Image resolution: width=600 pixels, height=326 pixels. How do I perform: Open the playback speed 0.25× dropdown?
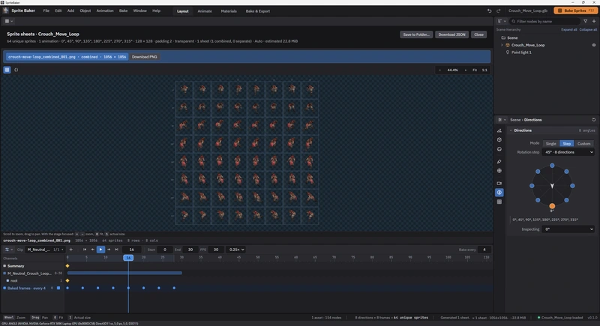tap(236, 250)
